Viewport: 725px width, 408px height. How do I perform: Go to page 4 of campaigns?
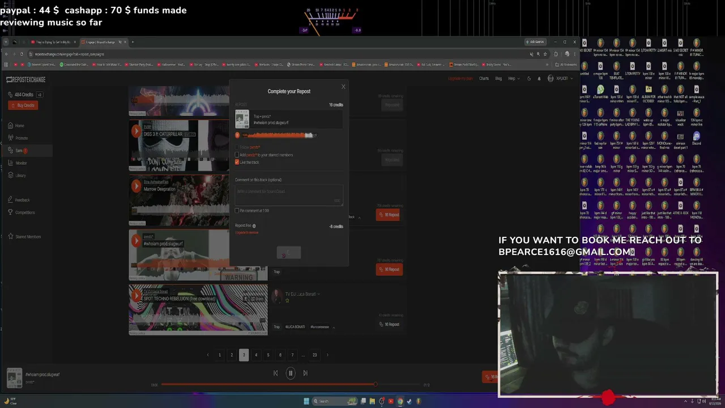(x=256, y=355)
